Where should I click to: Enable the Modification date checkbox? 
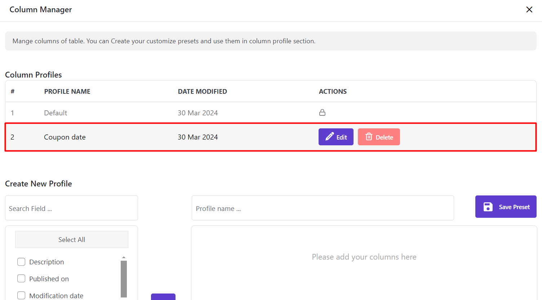pyautogui.click(x=21, y=295)
